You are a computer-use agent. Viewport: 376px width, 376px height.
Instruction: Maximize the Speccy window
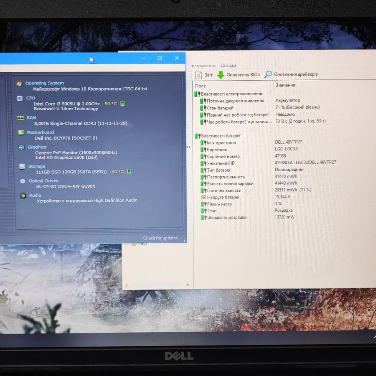point(160,58)
